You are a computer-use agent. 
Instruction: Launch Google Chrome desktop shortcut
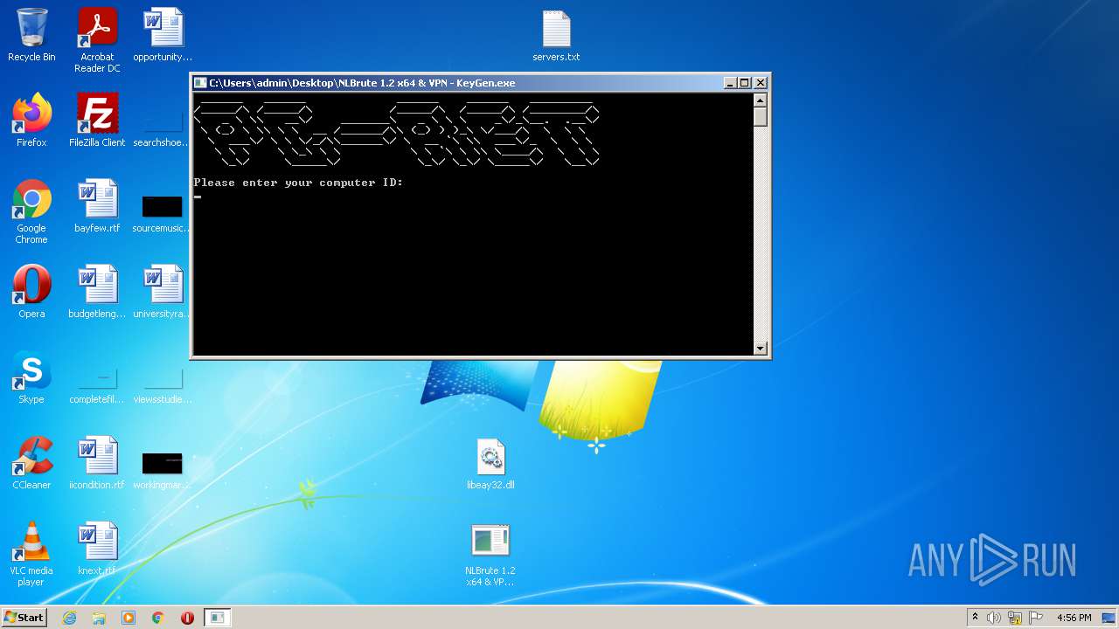pyautogui.click(x=31, y=211)
